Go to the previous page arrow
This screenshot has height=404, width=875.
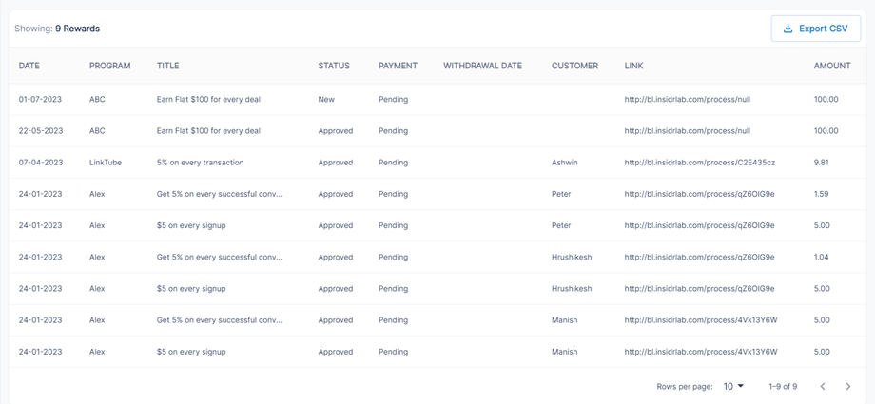point(823,387)
